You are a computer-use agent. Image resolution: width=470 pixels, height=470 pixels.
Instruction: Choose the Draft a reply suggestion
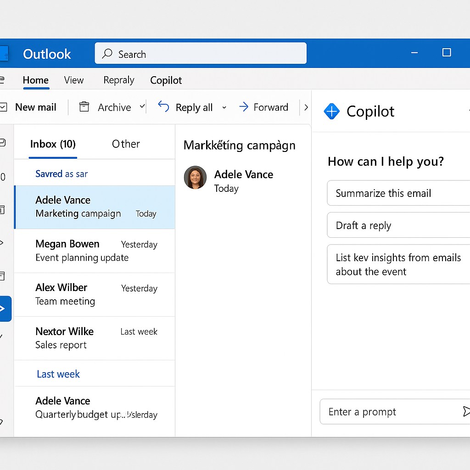tap(398, 225)
